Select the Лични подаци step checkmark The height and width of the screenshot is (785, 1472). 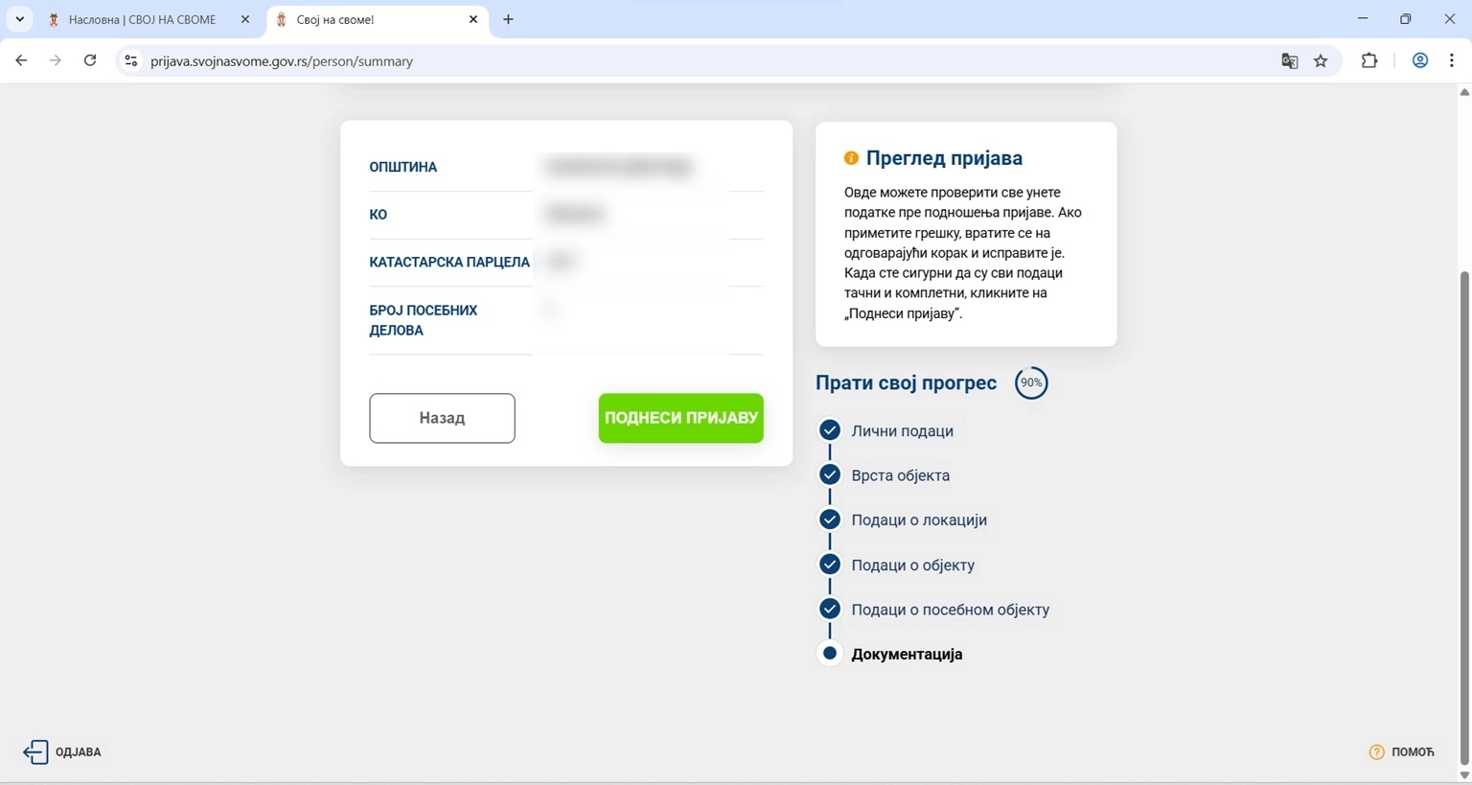tap(830, 430)
